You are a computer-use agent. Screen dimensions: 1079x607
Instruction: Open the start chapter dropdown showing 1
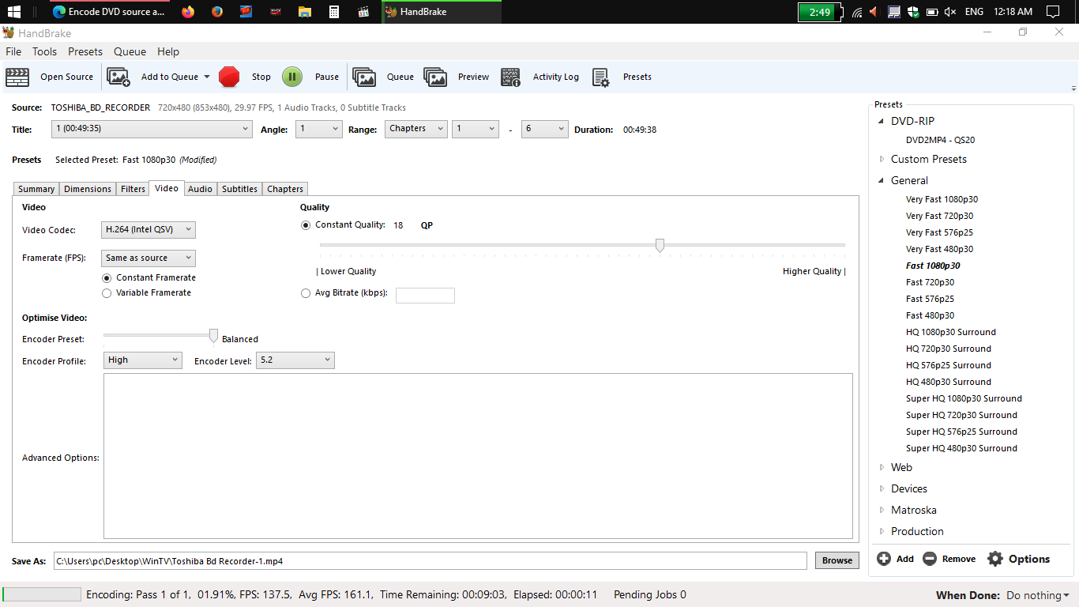tap(476, 129)
